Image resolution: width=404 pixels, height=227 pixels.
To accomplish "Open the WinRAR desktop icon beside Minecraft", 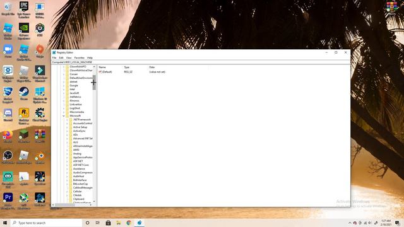I will pos(40,136).
